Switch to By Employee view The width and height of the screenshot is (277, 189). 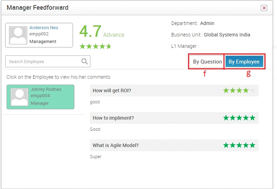point(244,62)
